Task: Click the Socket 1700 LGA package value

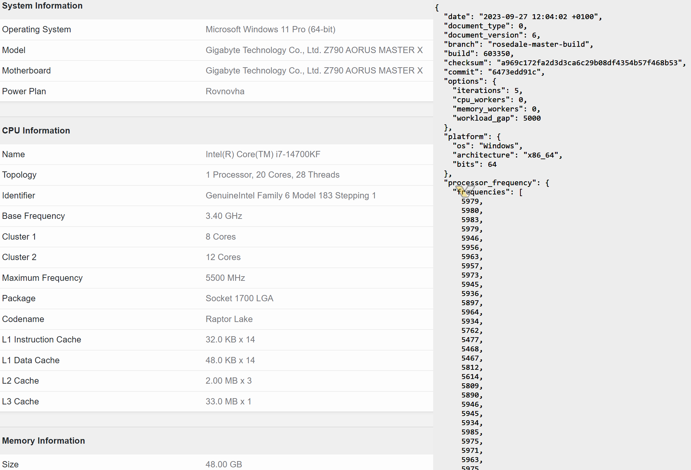Action: tap(239, 298)
